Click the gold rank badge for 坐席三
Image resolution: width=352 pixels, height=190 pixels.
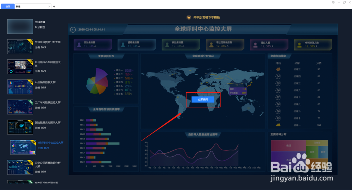tap(278, 70)
